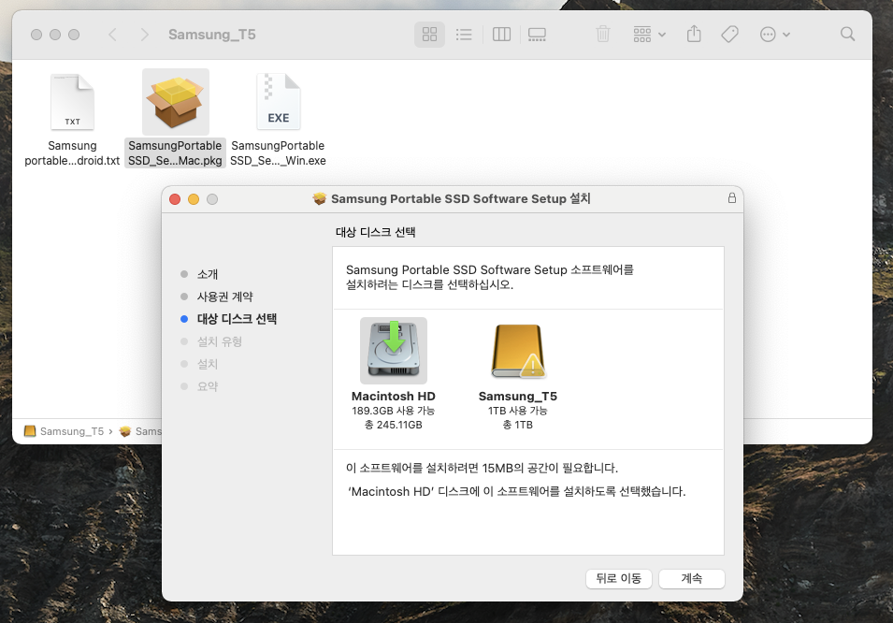
Task: Click the 대상 디스크 선택 heading
Action: [375, 232]
